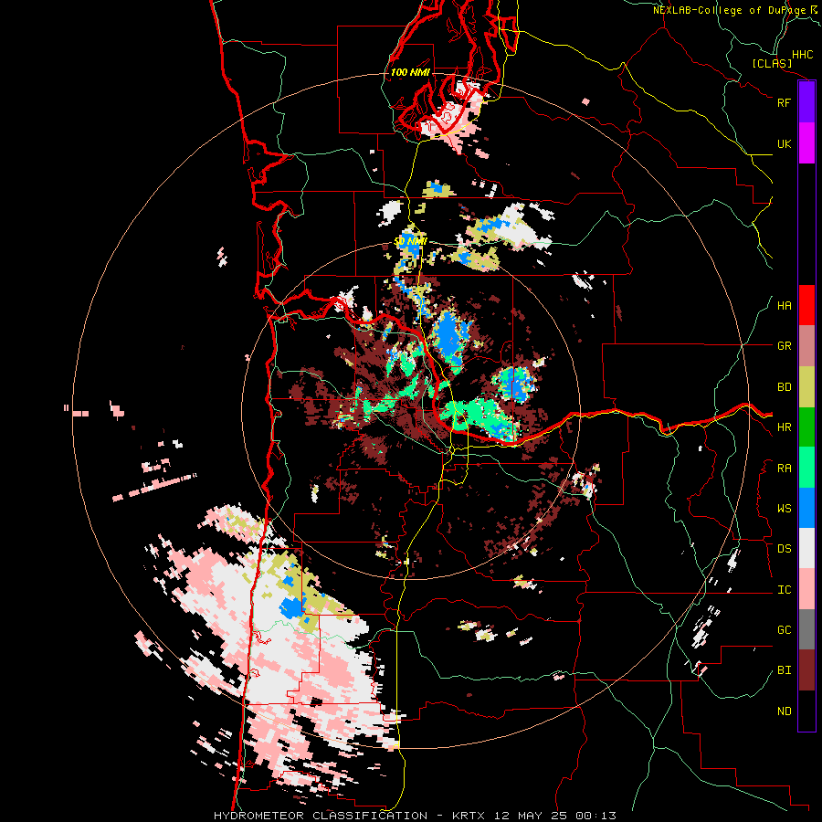
Task: Click the '50 NMI' range ring label
Action: point(410,242)
